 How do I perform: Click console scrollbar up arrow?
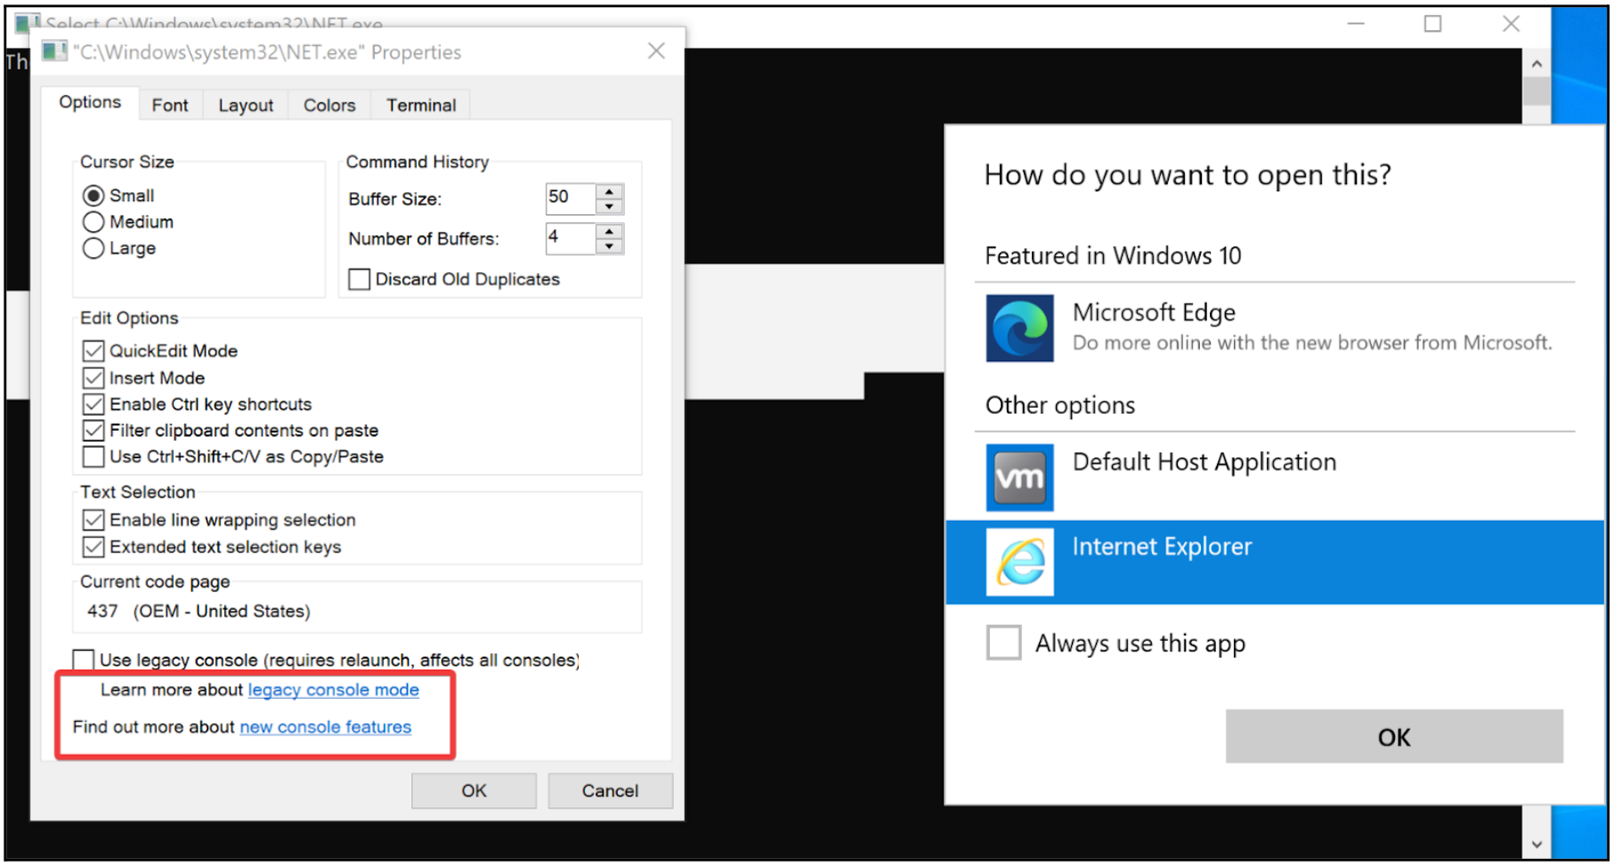coord(1537,64)
